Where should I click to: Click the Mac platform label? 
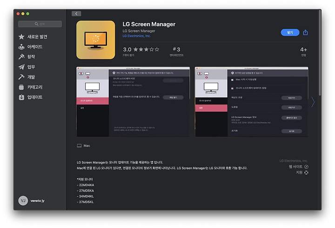[x=87, y=146]
